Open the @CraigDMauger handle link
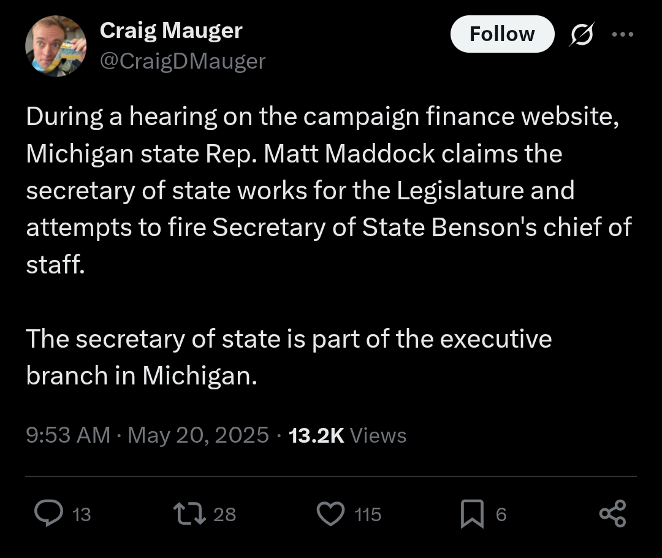Image resolution: width=662 pixels, height=558 pixels. (x=182, y=61)
